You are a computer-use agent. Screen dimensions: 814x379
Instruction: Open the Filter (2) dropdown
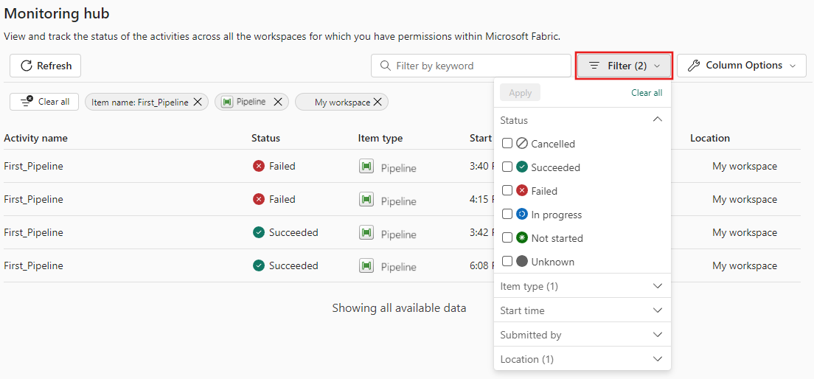click(625, 66)
